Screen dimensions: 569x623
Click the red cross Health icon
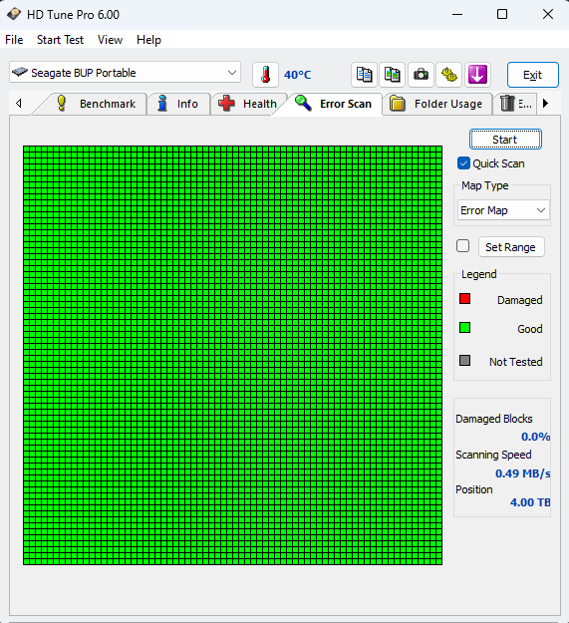coord(226,104)
